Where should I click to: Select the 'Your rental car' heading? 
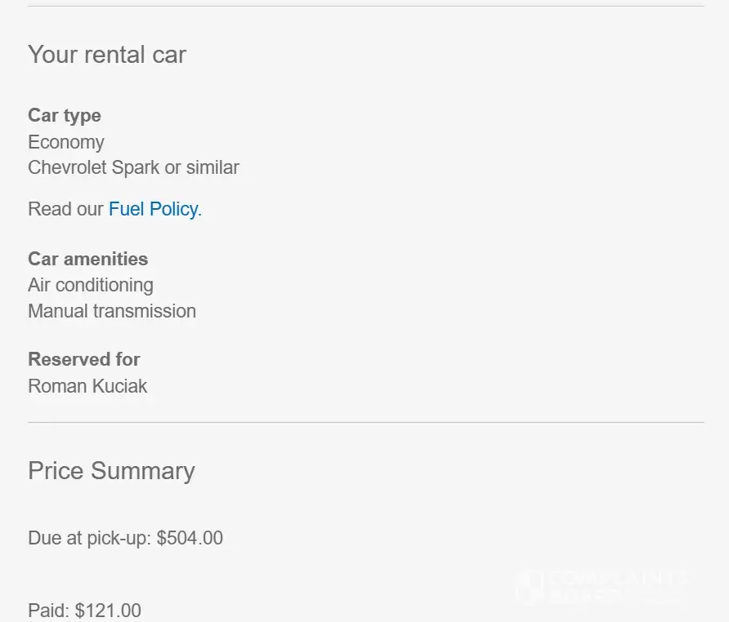[107, 55]
